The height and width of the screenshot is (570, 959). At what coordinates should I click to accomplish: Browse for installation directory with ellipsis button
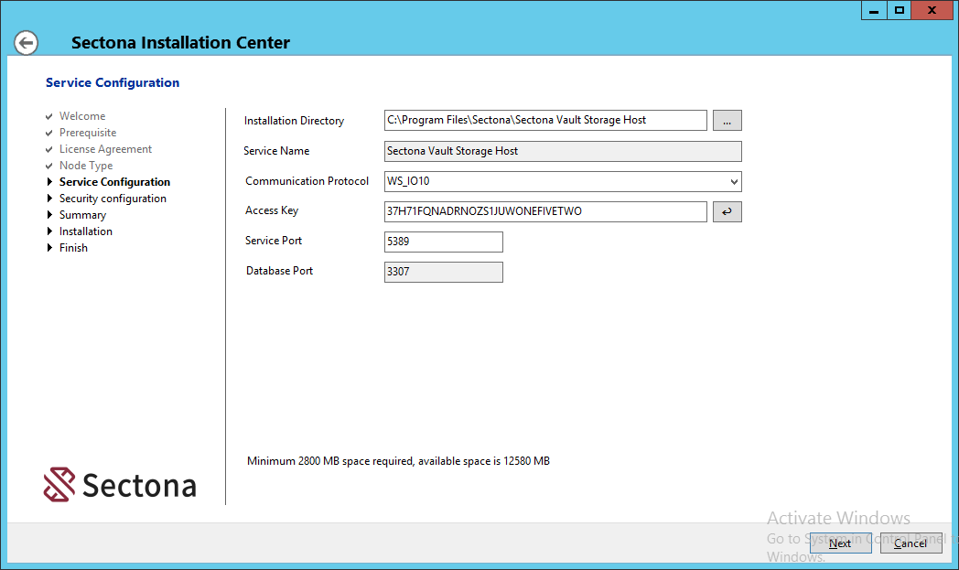(727, 121)
